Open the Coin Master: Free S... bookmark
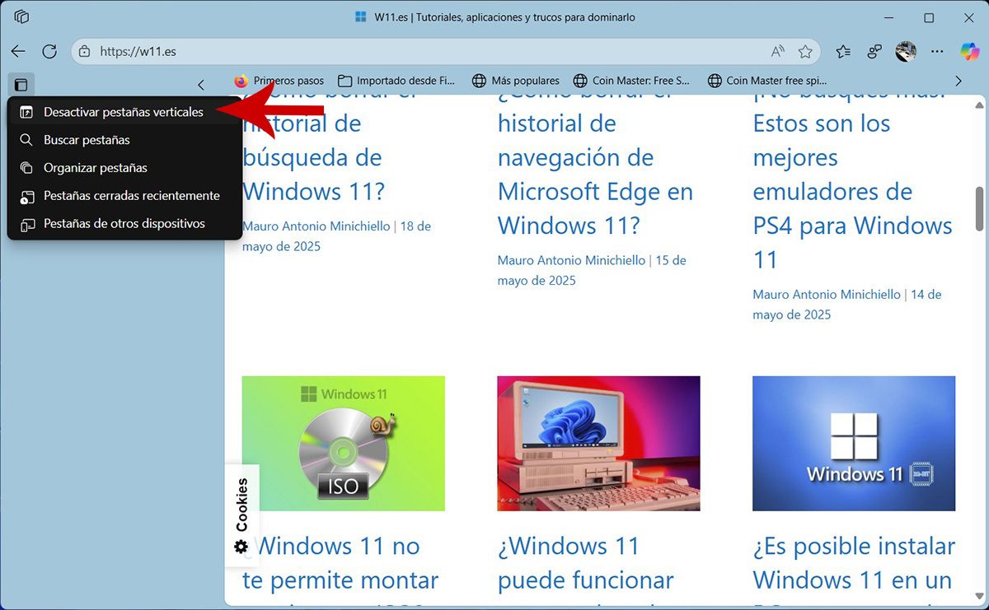989x610 pixels. [x=631, y=81]
